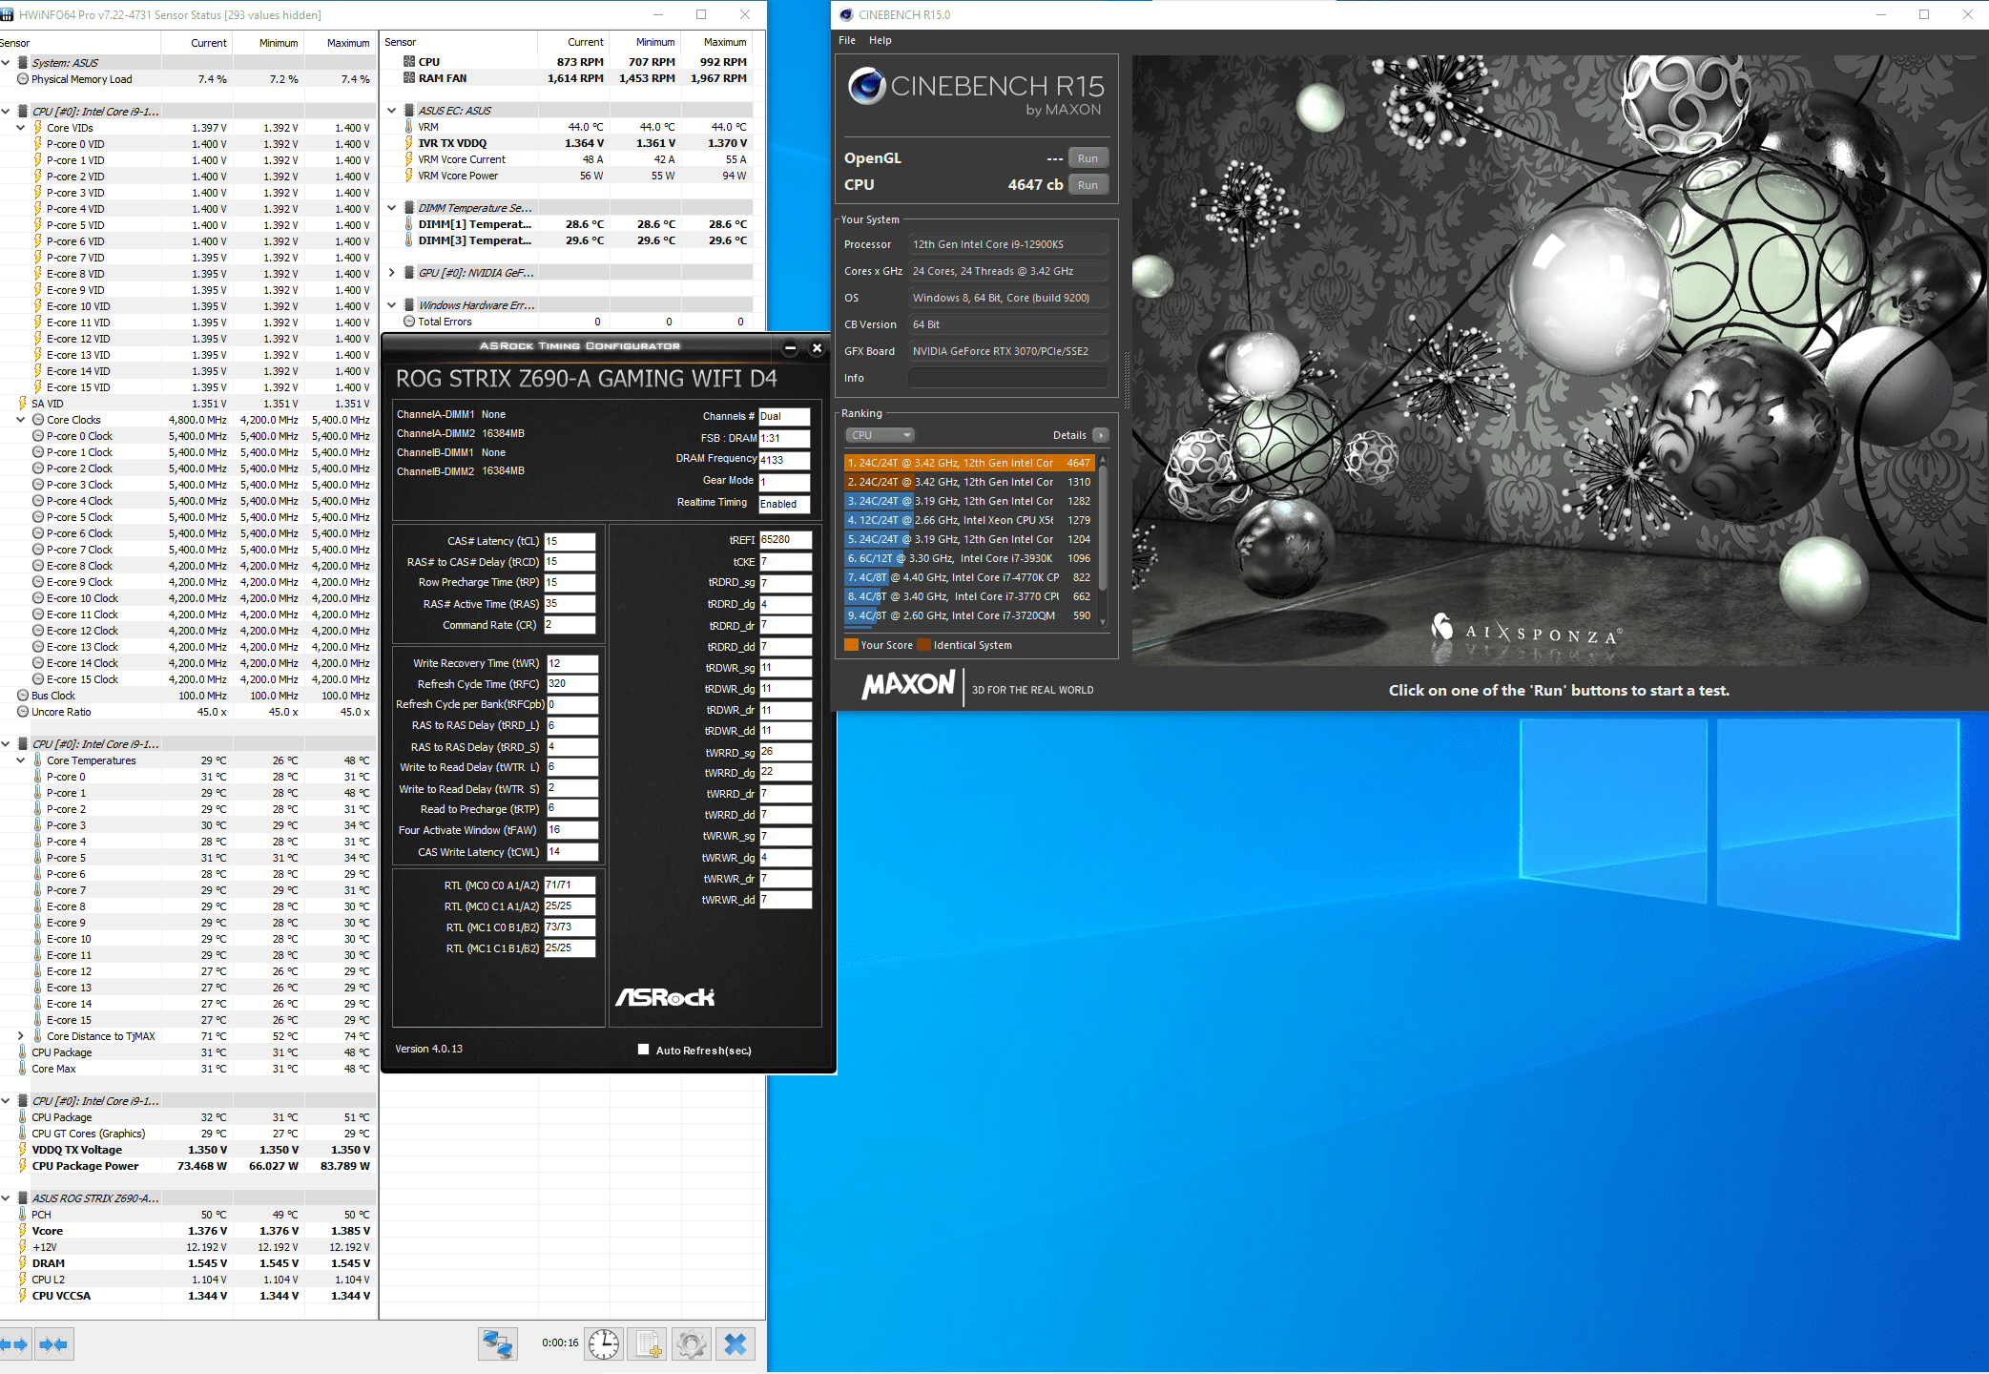
Task: Close the ASRock Timing Configurator window
Action: (817, 348)
